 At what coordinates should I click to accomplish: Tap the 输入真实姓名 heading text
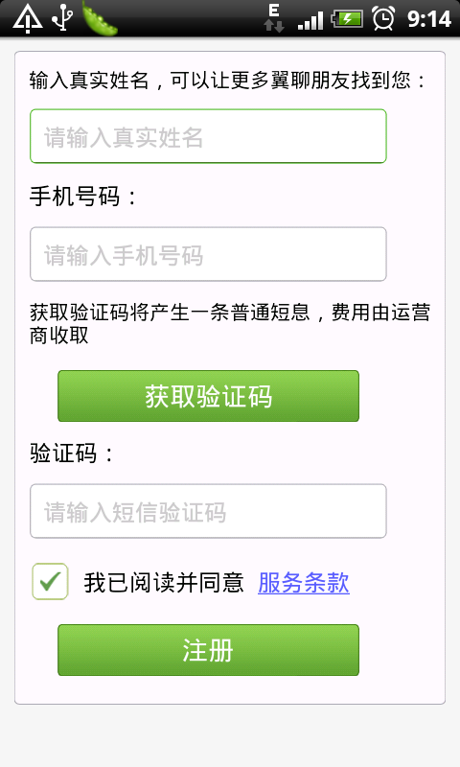pyautogui.click(x=228, y=81)
